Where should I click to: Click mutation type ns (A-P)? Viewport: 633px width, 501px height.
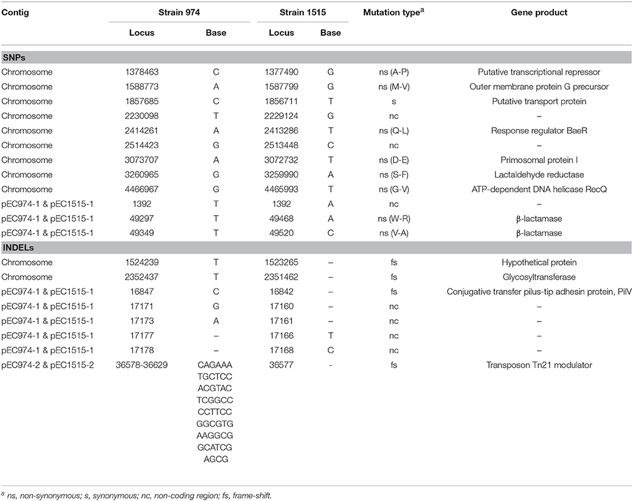click(x=394, y=72)
